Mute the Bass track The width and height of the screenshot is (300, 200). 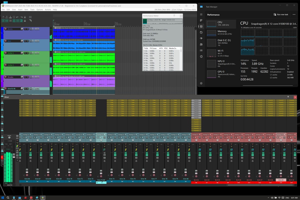25,41
